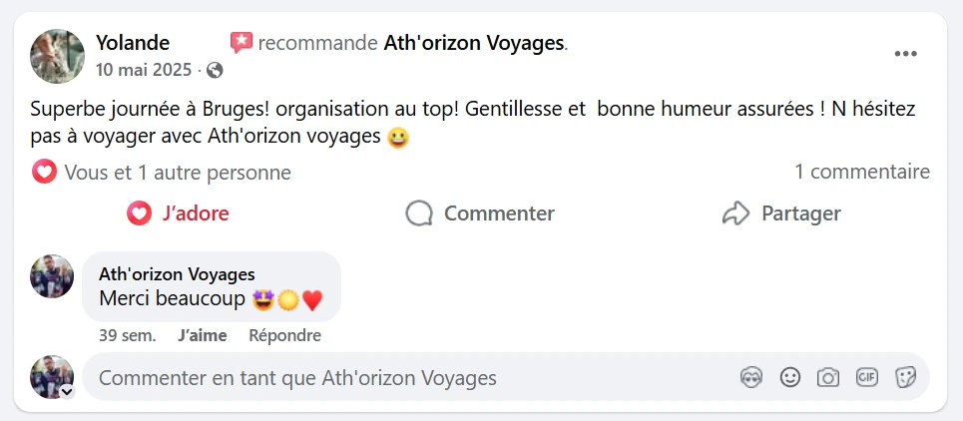Open the post date 10 mai 2025
Image resolution: width=963 pixels, height=421 pixels.
click(145, 70)
